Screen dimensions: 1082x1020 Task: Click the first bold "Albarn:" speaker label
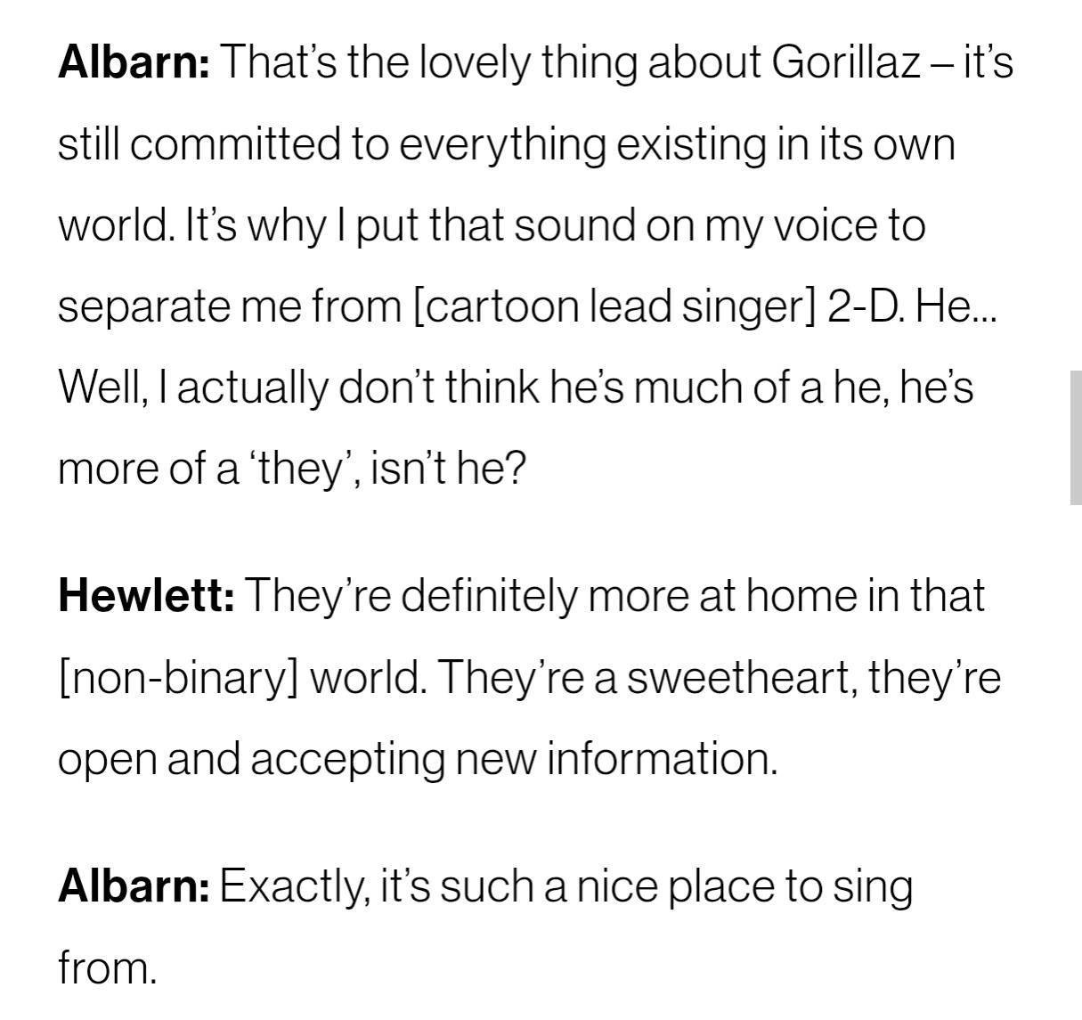coord(134,62)
